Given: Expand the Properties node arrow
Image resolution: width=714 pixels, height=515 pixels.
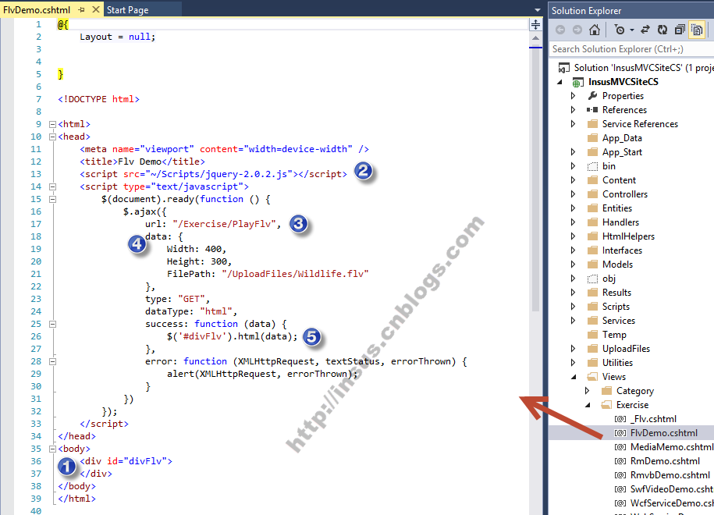Looking at the screenshot, I should point(574,96).
